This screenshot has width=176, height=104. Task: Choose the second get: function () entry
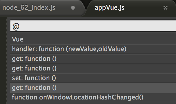tap(93, 68)
